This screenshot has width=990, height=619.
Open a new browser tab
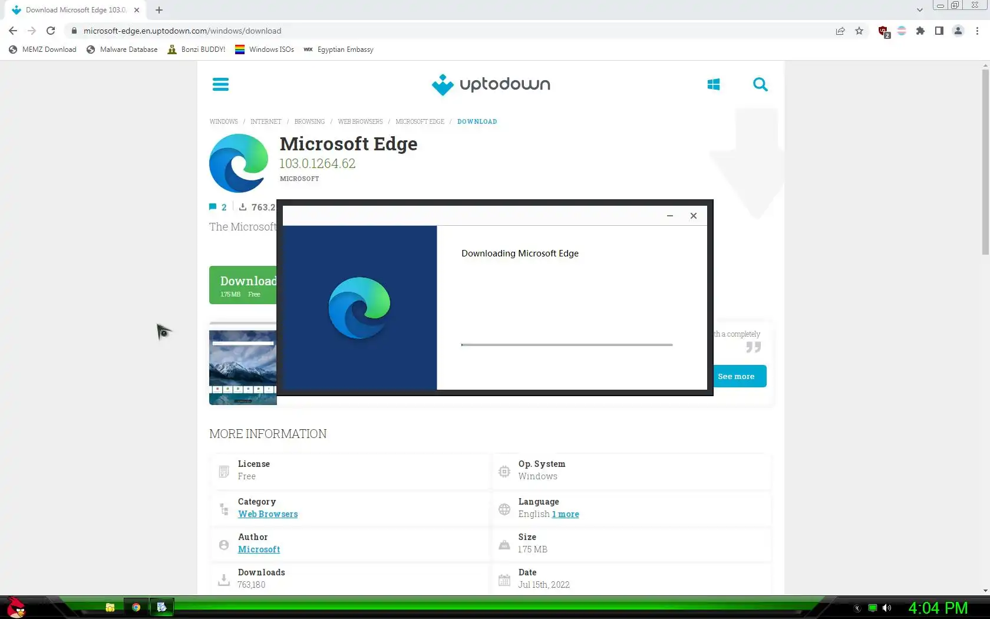click(x=159, y=10)
